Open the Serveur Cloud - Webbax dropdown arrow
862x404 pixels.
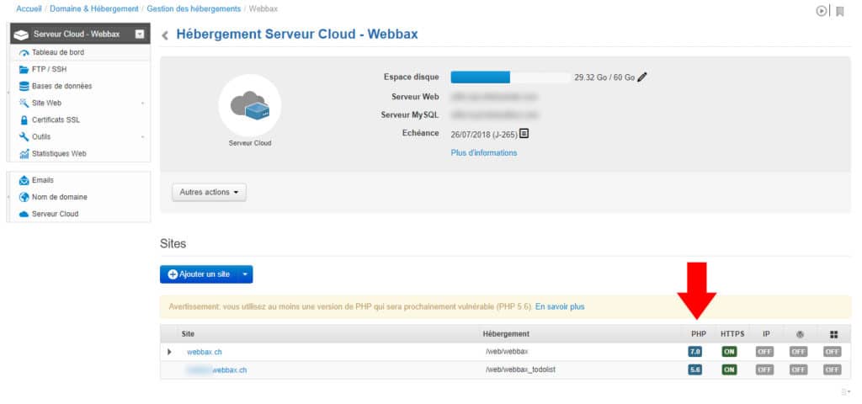pyautogui.click(x=140, y=34)
